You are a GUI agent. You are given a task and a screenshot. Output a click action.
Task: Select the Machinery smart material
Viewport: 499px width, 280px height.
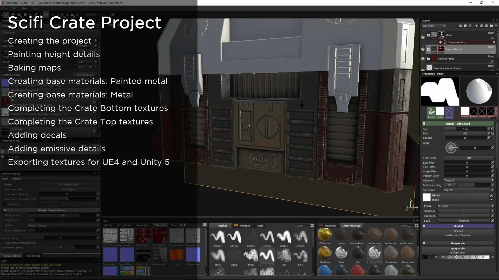325,253
